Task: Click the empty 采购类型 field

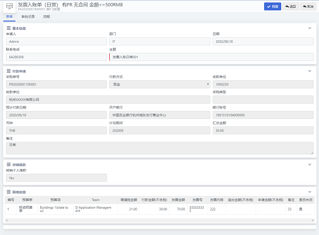Action: (263, 99)
